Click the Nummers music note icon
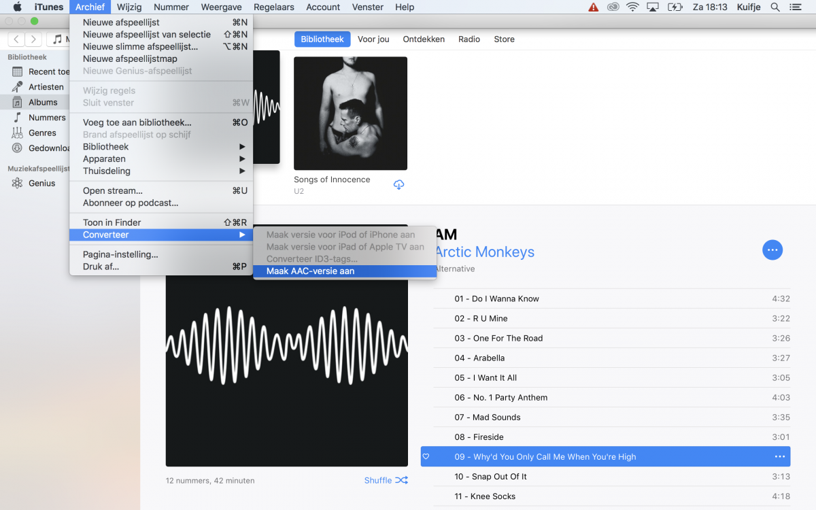The image size is (816, 510). (x=17, y=118)
